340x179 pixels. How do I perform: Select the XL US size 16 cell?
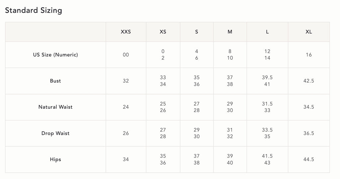[x=308, y=55]
